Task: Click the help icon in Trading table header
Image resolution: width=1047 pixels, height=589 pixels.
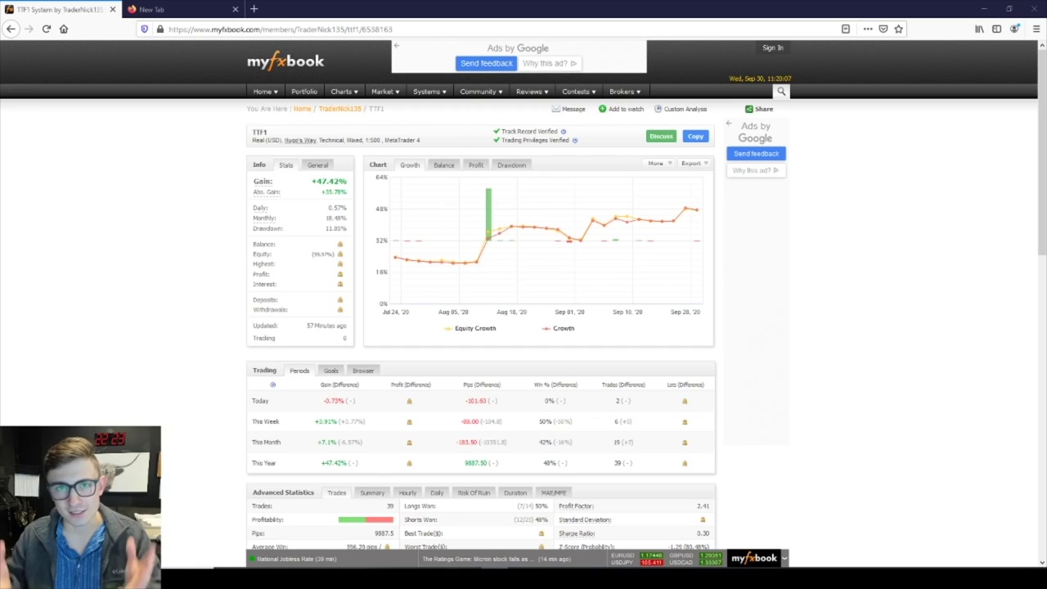Action: coord(272,384)
